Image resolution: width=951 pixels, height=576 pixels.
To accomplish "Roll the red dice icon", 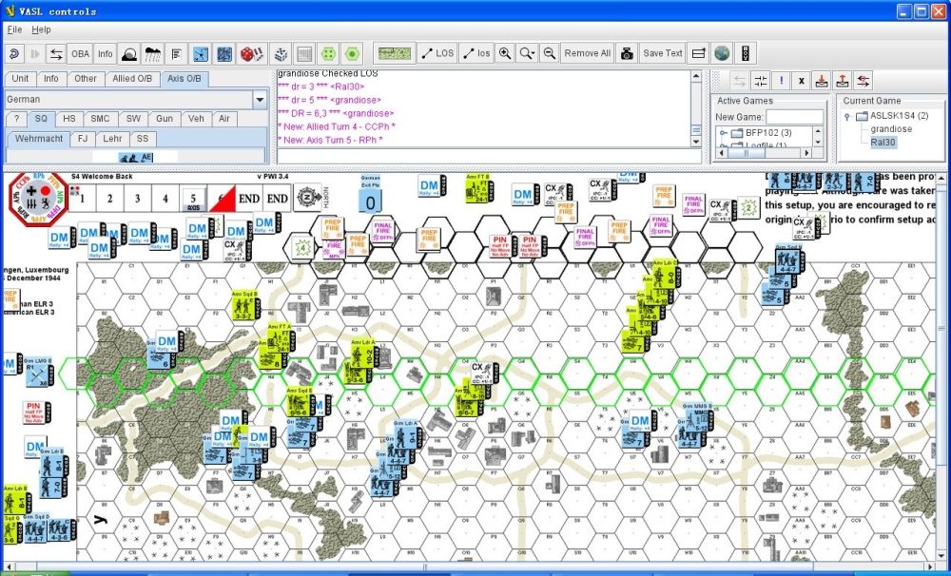I will coord(252,53).
